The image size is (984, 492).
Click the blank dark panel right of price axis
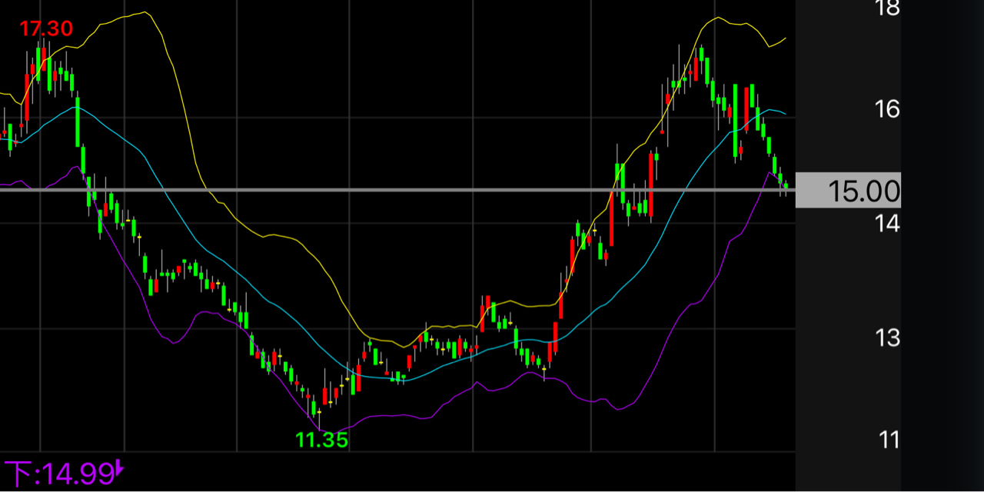pyautogui.click(x=942, y=307)
